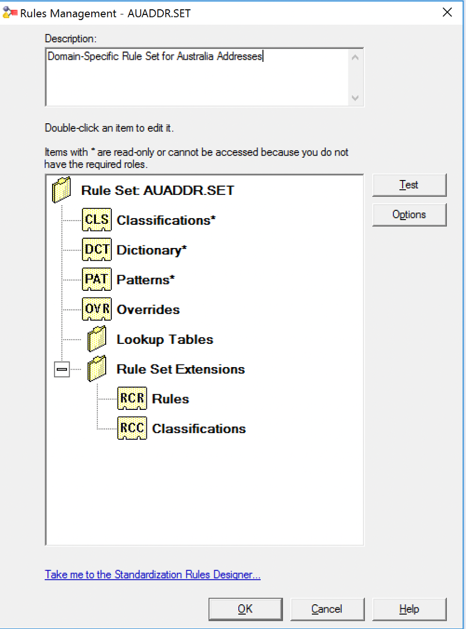Click in the Description text box
This screenshot has height=629, width=466.
tap(196, 77)
